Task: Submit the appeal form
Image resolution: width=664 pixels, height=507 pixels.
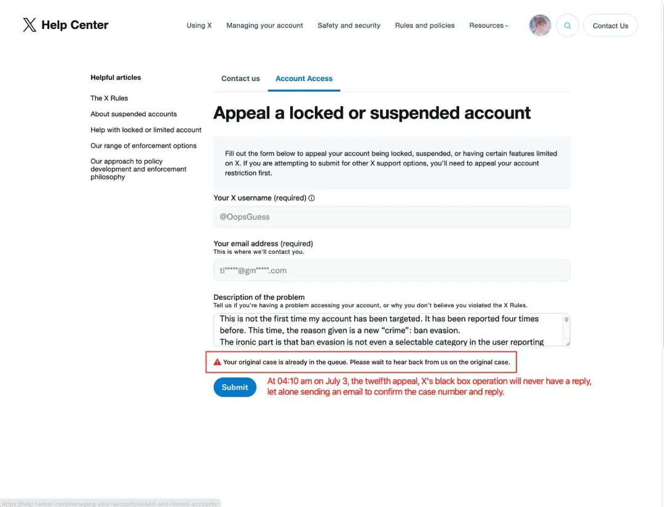Action: 235,387
